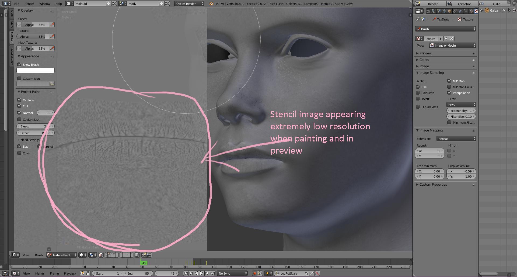
Task: Open the Material sphere tab icon
Action: [x=471, y=11]
